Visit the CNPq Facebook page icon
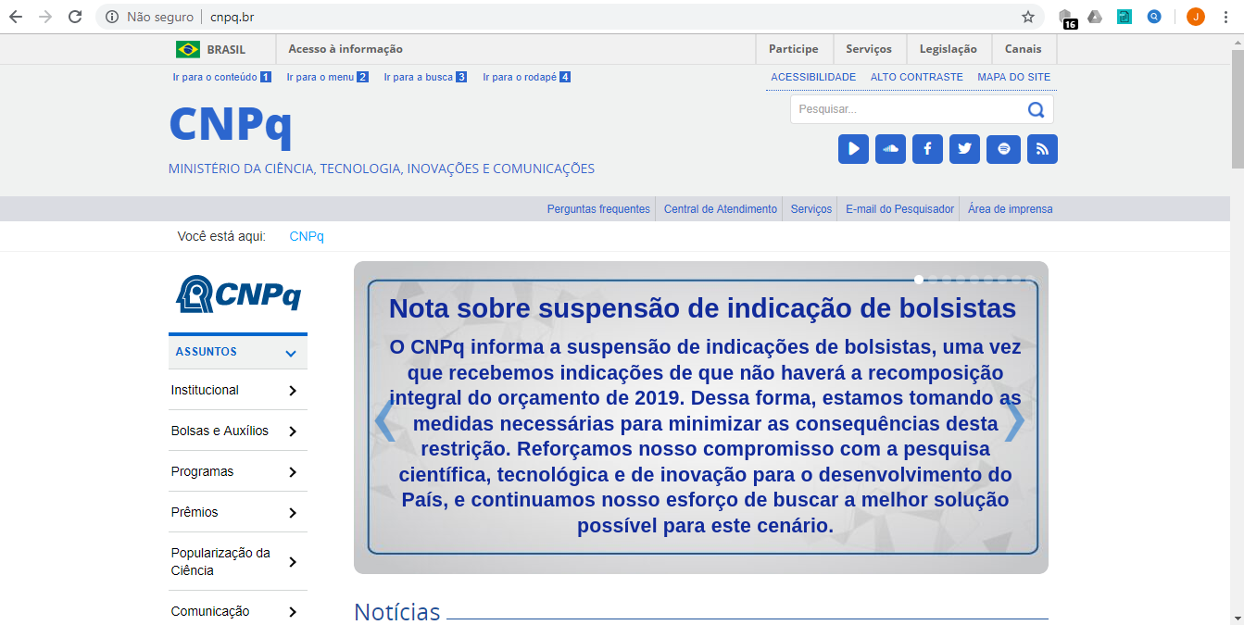This screenshot has width=1244, height=625. pyautogui.click(x=927, y=149)
